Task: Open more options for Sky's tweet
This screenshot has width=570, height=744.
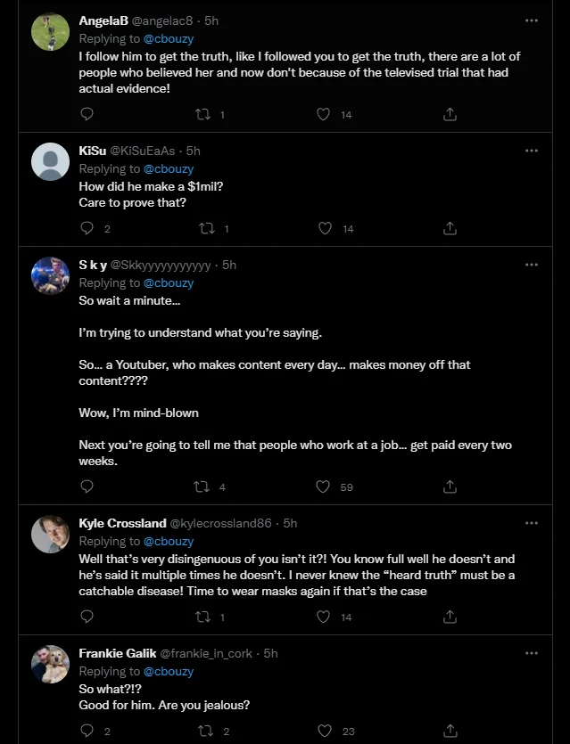Action: [532, 265]
